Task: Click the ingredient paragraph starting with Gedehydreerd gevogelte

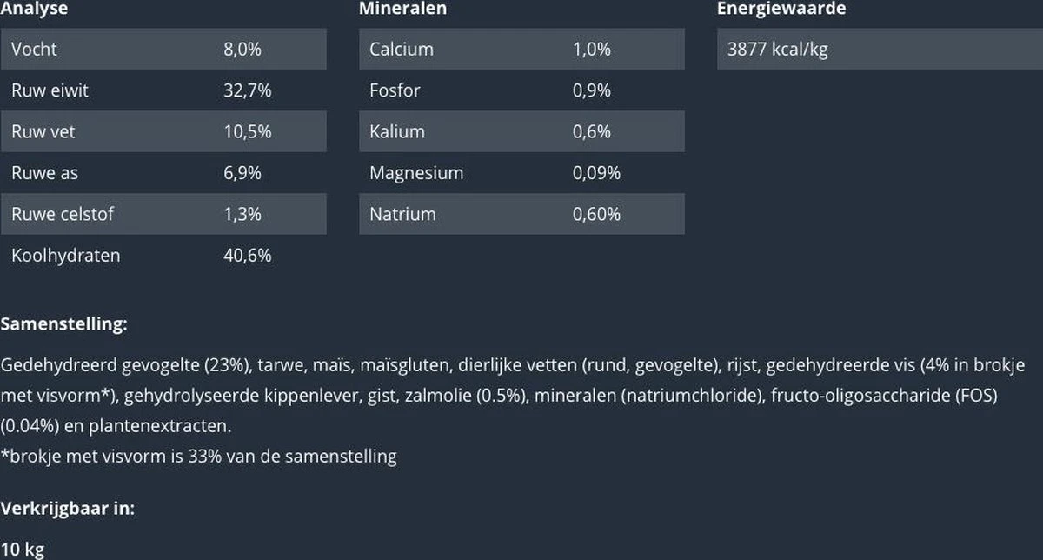Action: [x=513, y=396]
